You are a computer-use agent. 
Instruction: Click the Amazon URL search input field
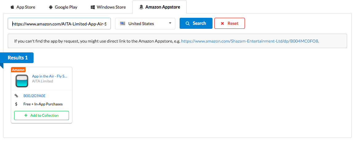pos(59,24)
